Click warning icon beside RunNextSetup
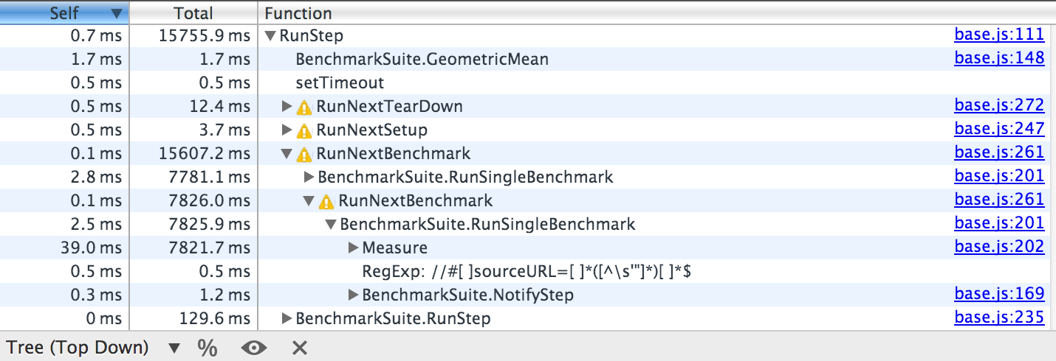 point(304,131)
